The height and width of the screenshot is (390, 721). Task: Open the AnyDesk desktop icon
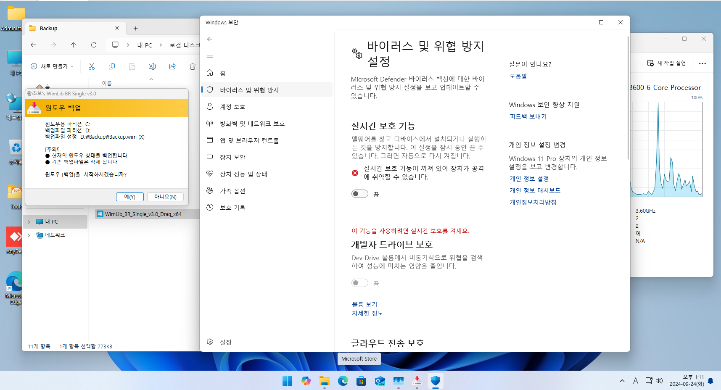click(x=14, y=241)
